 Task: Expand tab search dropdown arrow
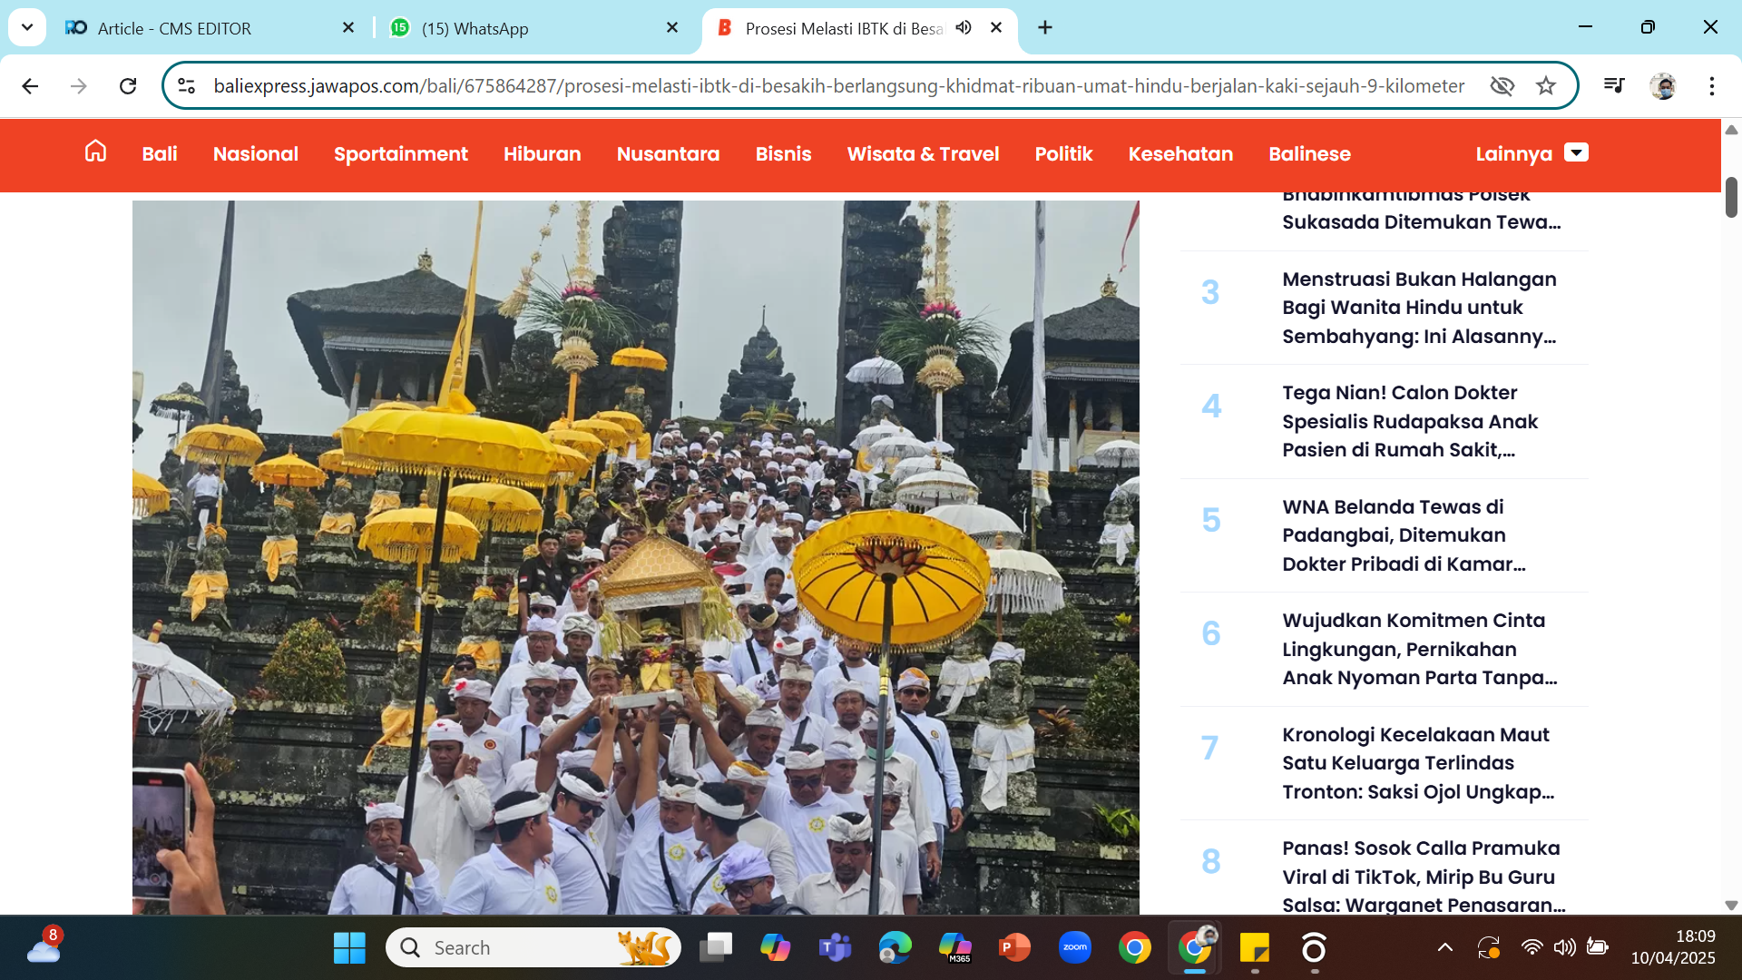[27, 28]
